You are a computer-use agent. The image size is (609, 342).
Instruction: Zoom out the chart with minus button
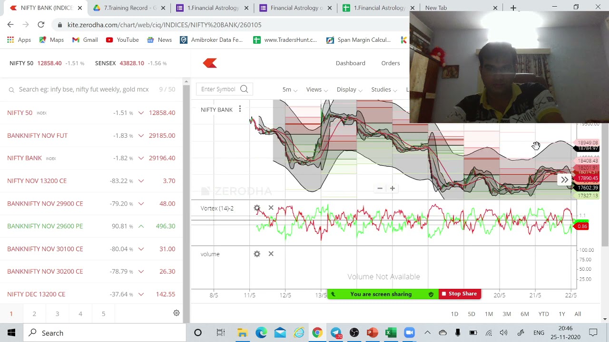pyautogui.click(x=380, y=188)
